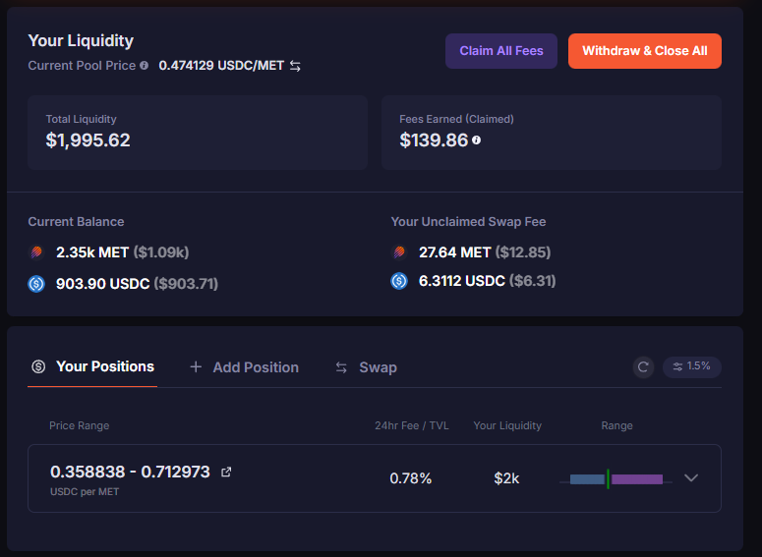Open the external link icon beside price range

(226, 472)
